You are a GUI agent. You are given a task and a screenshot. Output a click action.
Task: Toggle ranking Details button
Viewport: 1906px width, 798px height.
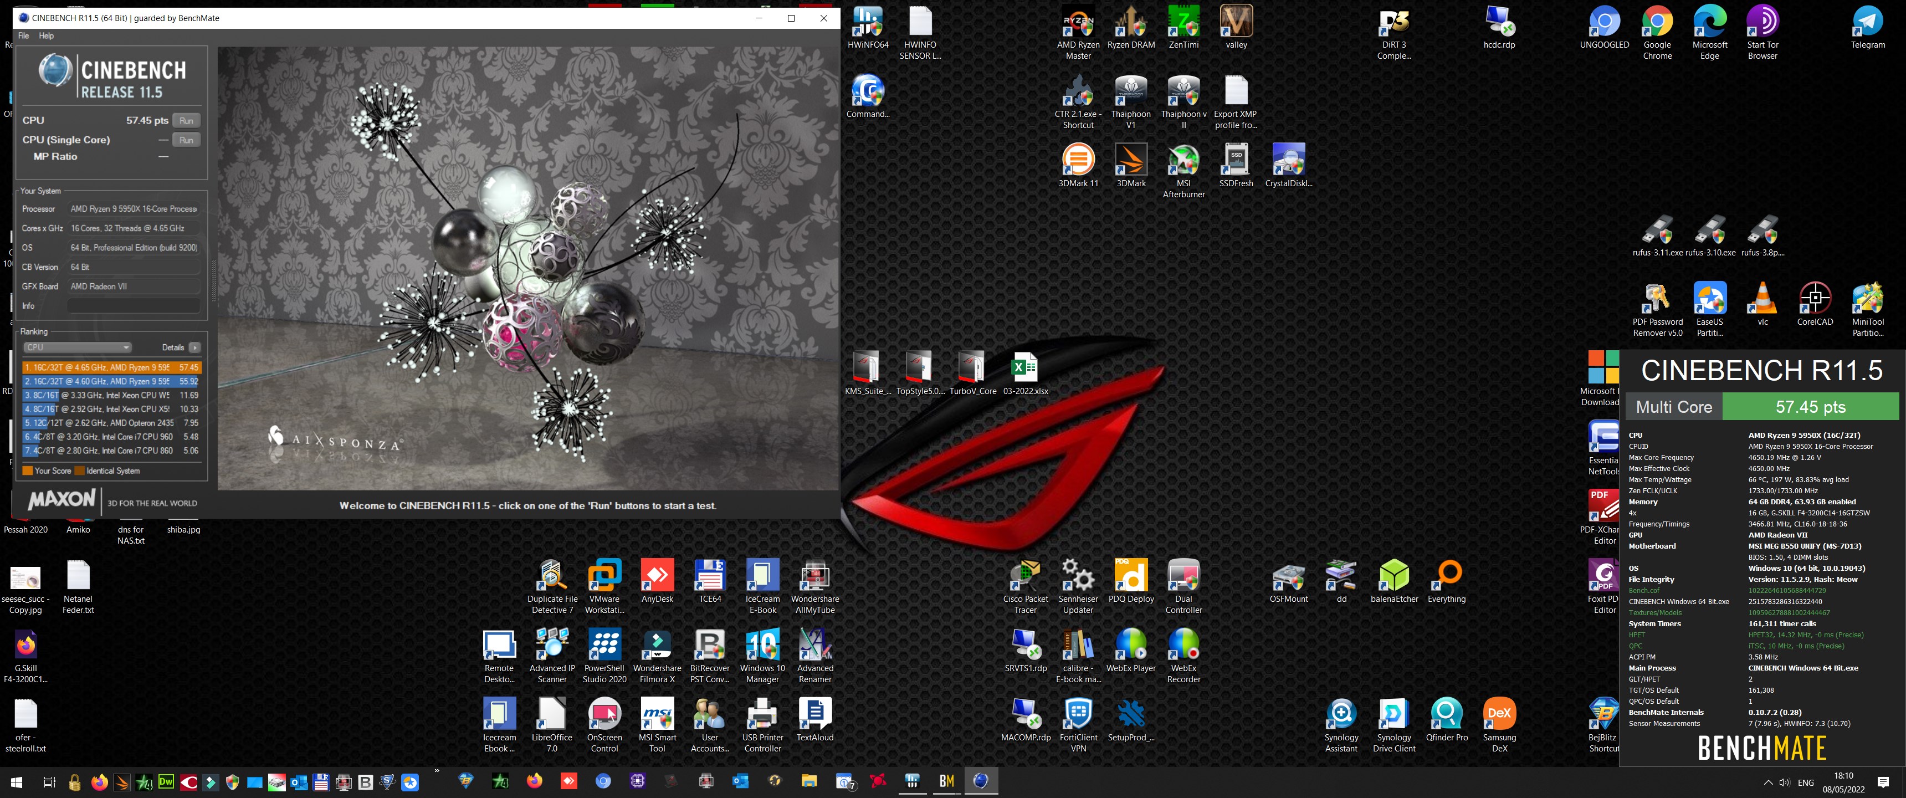(194, 347)
